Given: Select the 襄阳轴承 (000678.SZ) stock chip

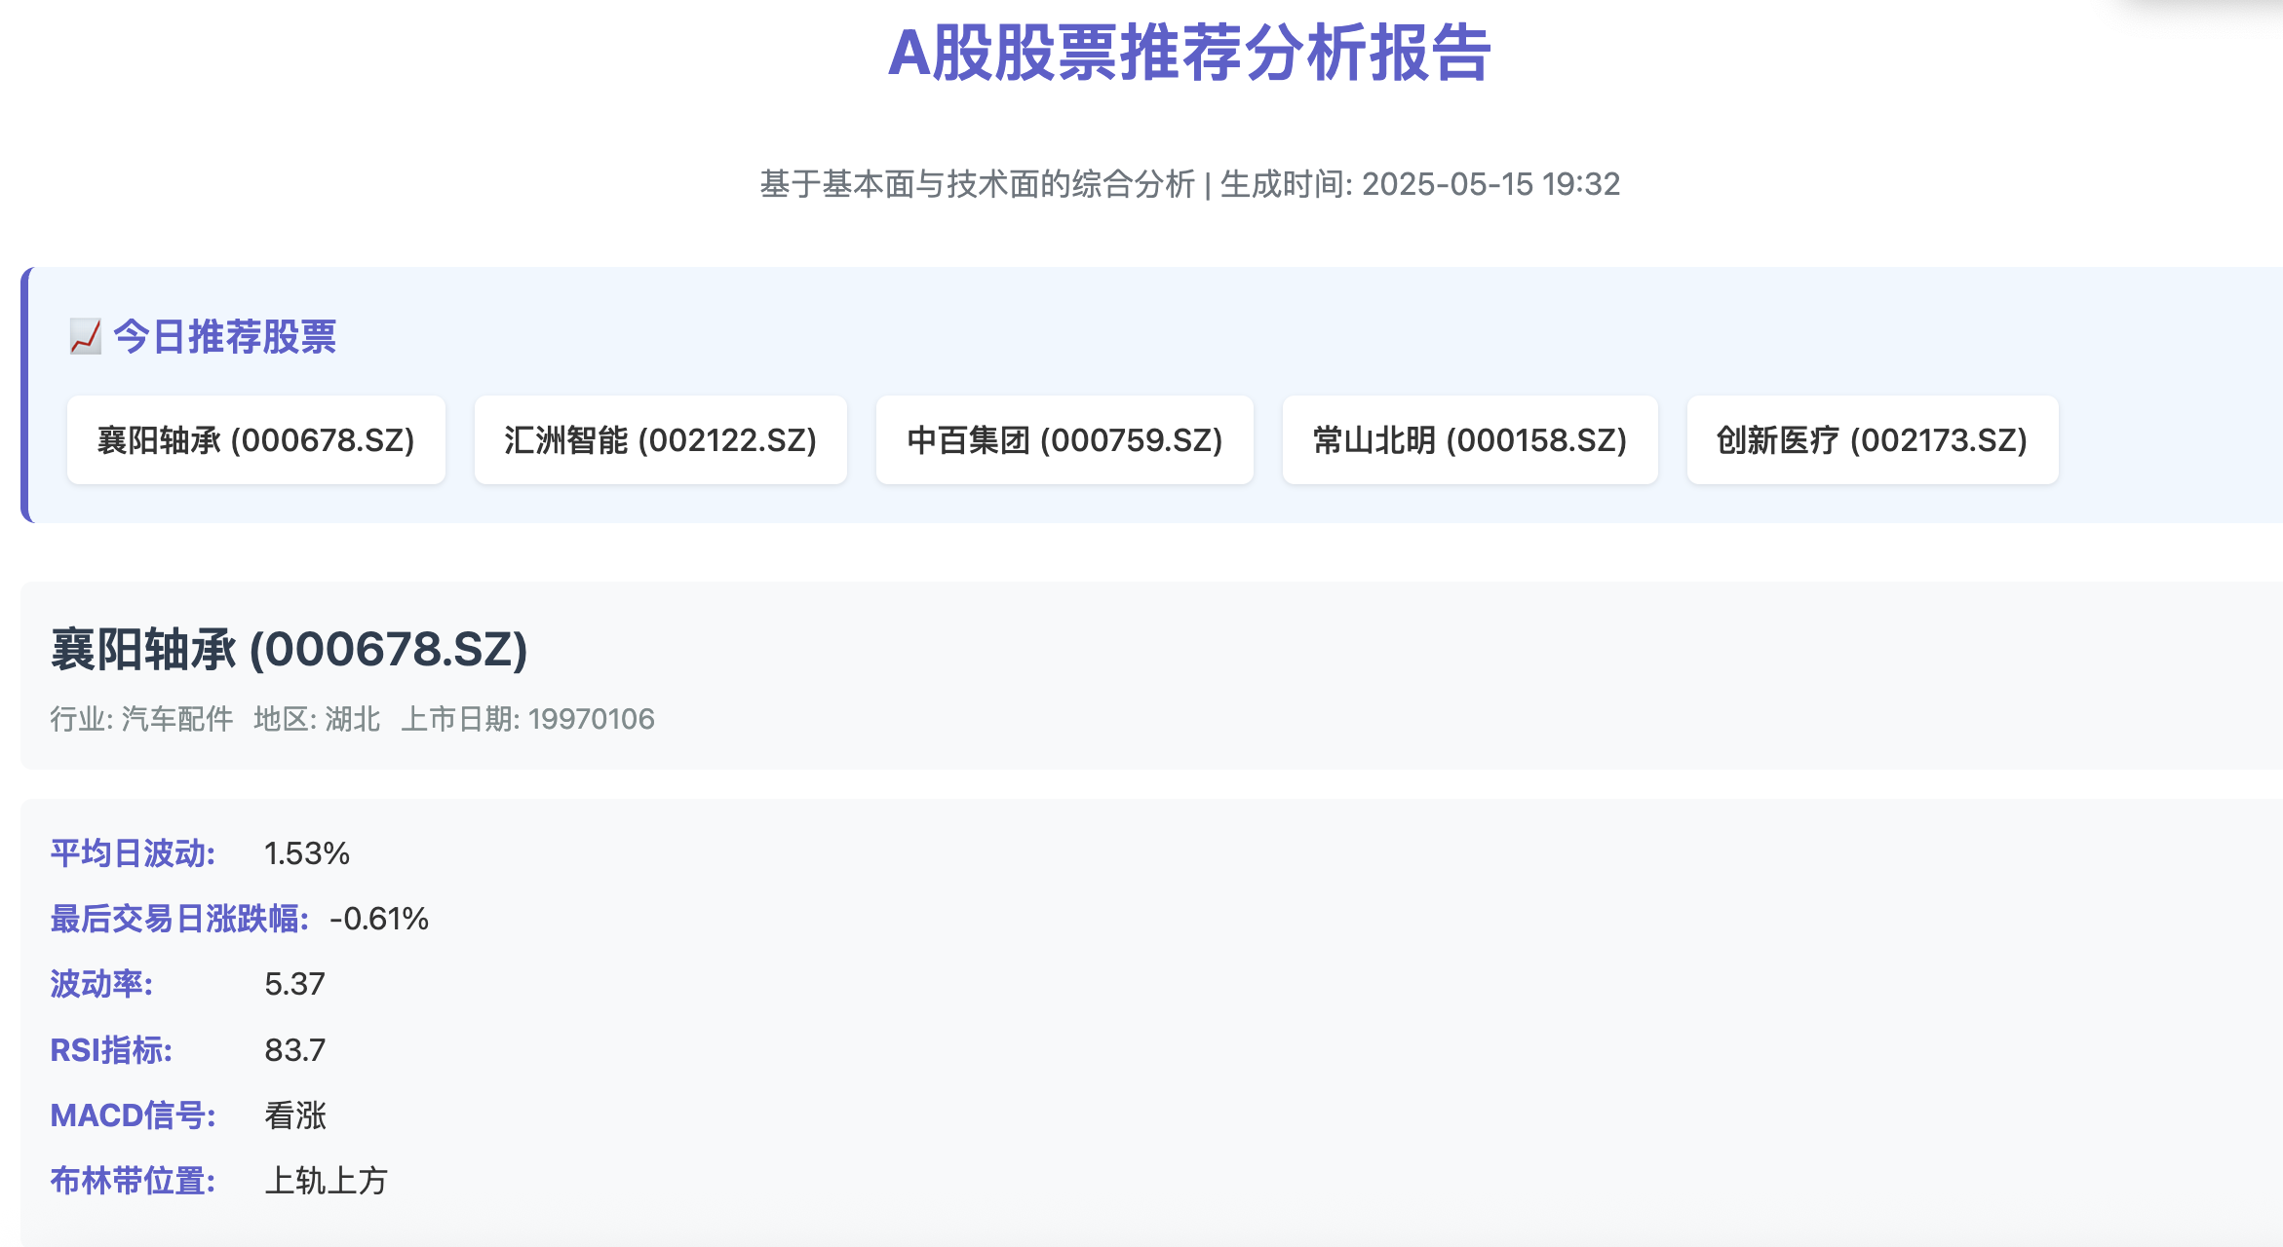Looking at the screenshot, I should point(256,440).
